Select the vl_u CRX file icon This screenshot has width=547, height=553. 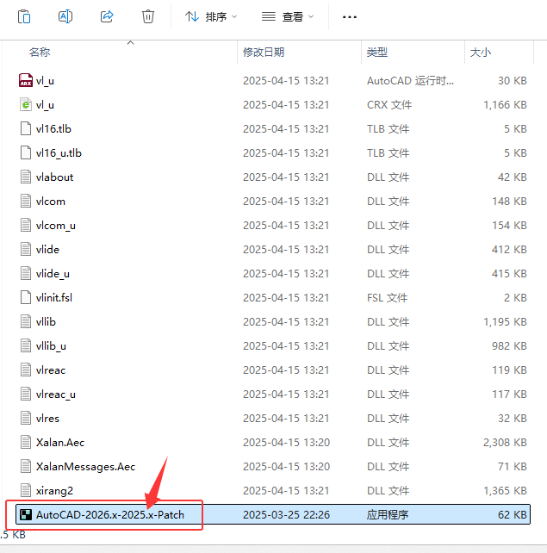pos(26,105)
